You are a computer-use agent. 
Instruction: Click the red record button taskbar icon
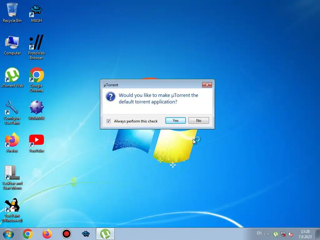[x=66, y=234]
